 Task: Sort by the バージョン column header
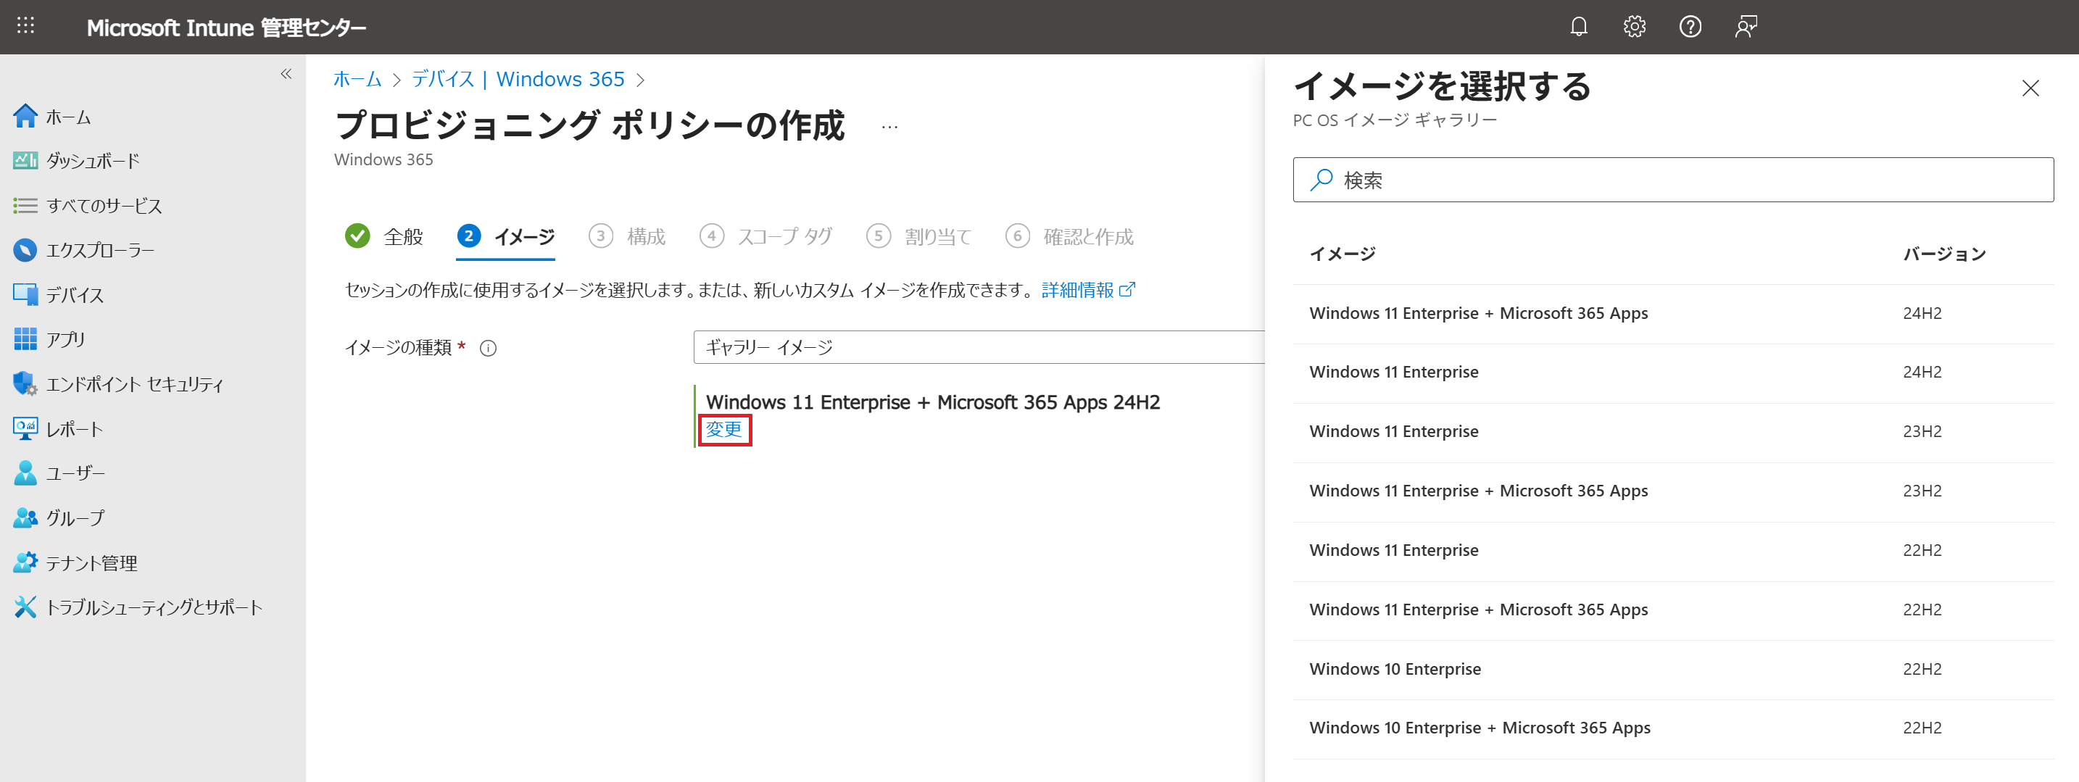pos(1944,254)
